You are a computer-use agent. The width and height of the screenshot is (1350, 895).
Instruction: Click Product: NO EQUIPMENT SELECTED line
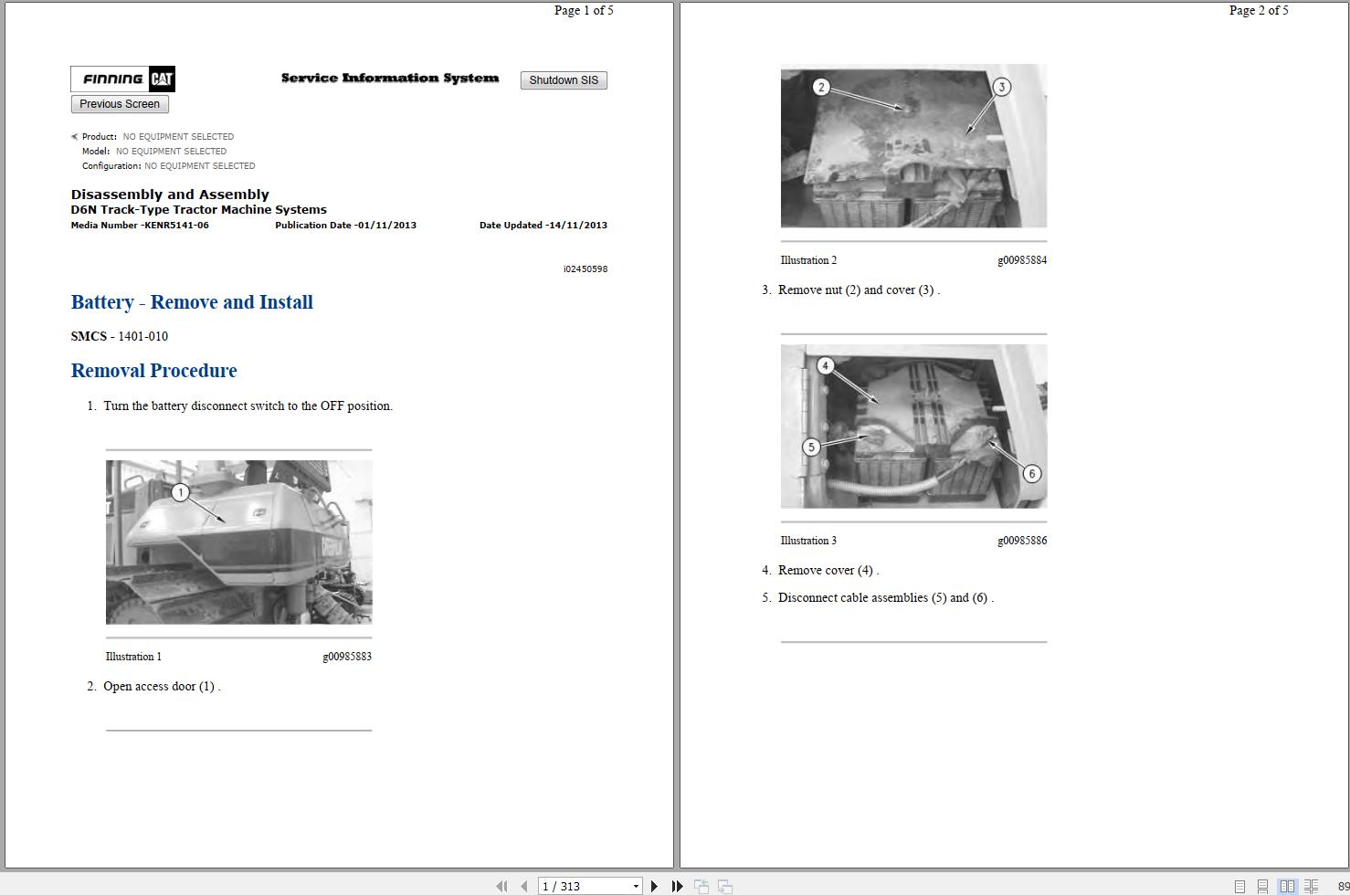[x=158, y=137]
